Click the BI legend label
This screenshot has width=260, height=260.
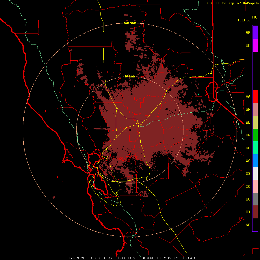click(248, 212)
